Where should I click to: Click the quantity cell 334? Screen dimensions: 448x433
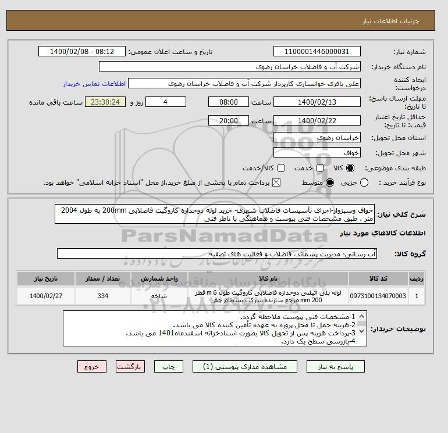coord(103,296)
